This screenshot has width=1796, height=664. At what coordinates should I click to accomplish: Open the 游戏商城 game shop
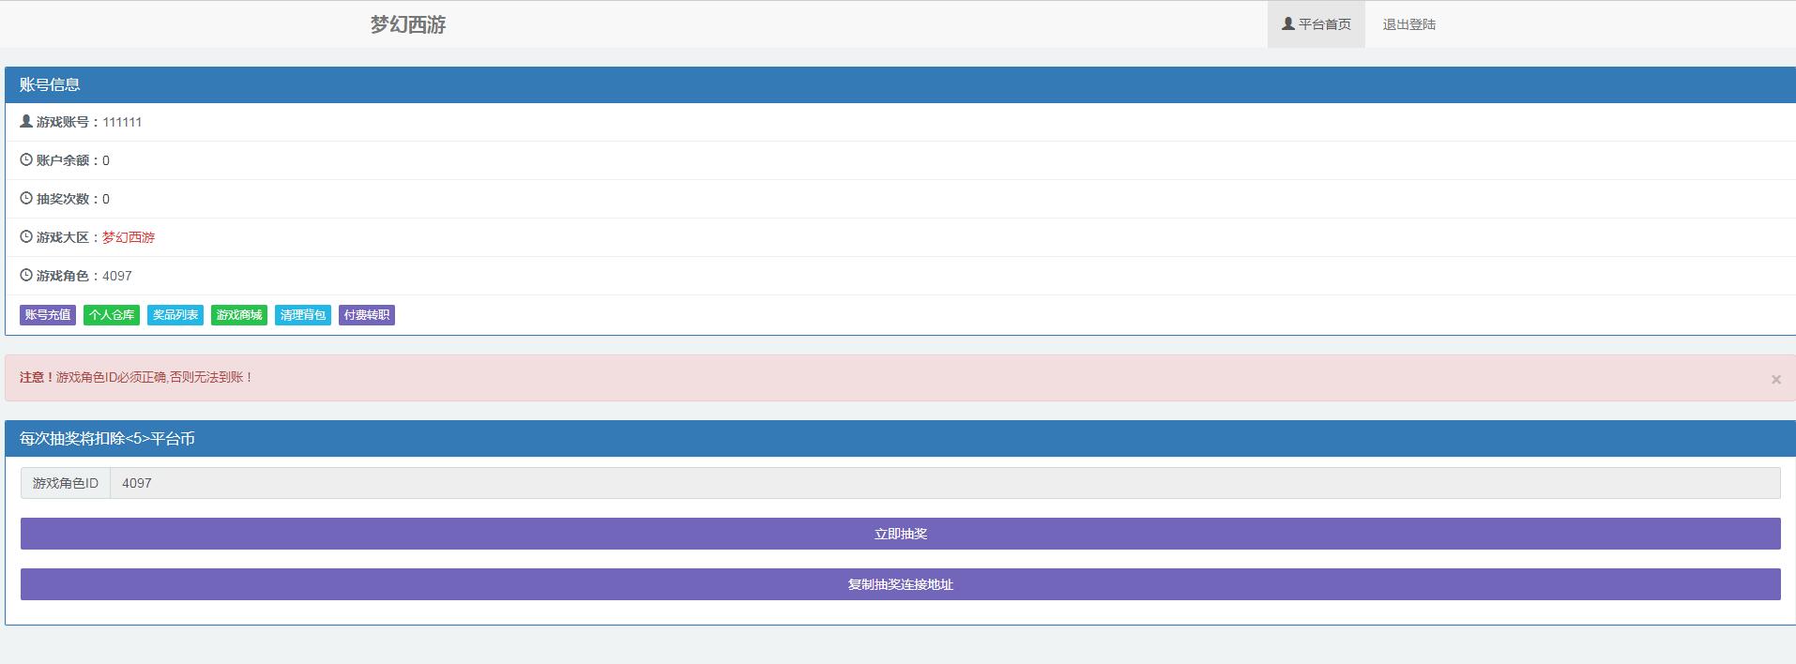(239, 315)
